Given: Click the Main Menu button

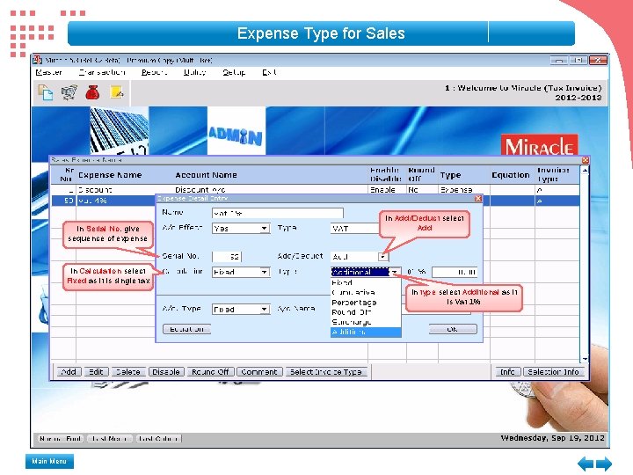Looking at the screenshot, I should 49,461.
